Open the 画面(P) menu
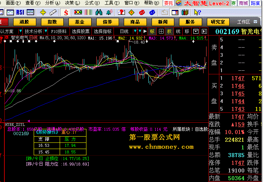The width and height of the screenshot is (264, 182). click(13, 3)
